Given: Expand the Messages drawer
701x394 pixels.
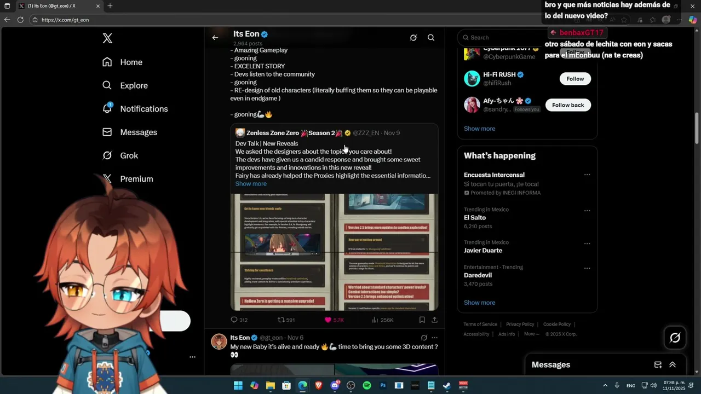Looking at the screenshot, I should (673, 365).
